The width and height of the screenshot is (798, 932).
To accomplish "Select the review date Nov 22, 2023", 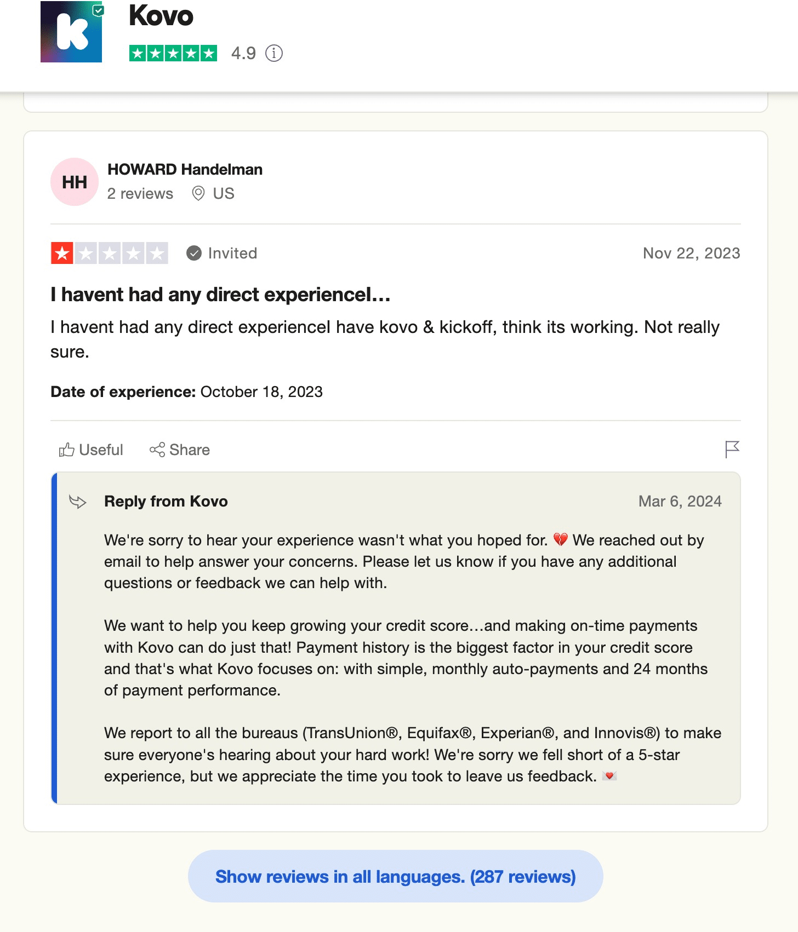I will click(x=691, y=253).
